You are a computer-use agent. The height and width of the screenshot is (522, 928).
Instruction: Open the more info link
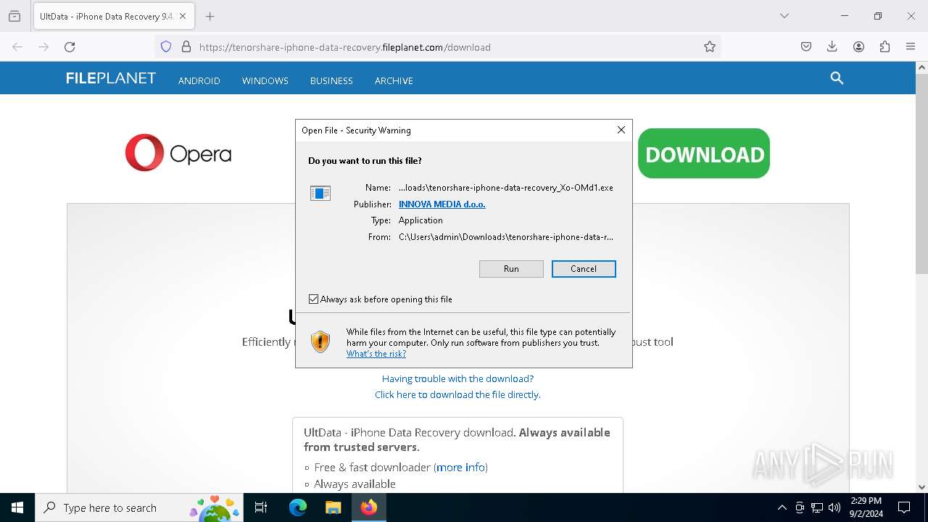pyautogui.click(x=460, y=468)
